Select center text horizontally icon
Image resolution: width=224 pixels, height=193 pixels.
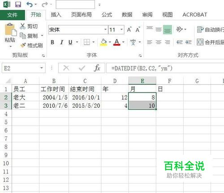coord(159,42)
